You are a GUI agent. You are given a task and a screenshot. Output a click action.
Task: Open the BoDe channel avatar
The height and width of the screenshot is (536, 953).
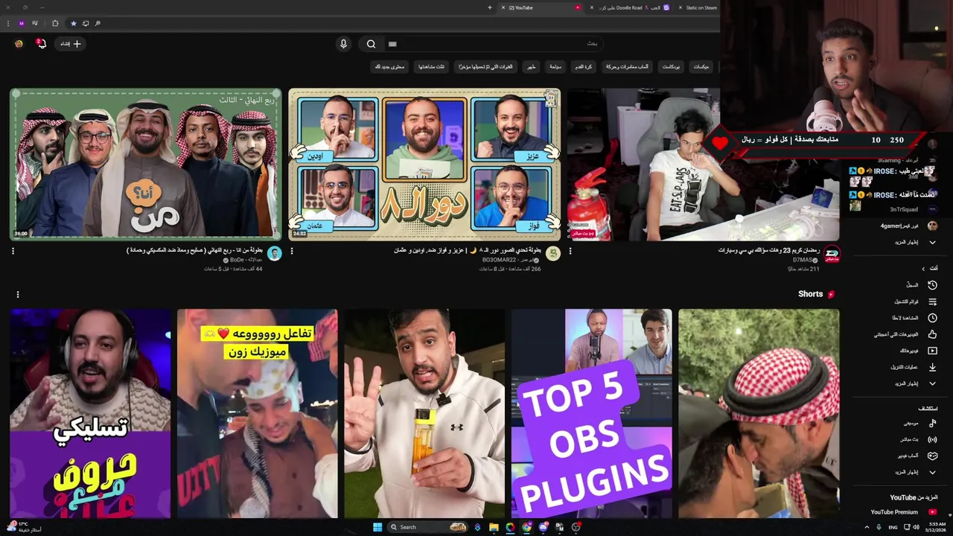pyautogui.click(x=275, y=254)
